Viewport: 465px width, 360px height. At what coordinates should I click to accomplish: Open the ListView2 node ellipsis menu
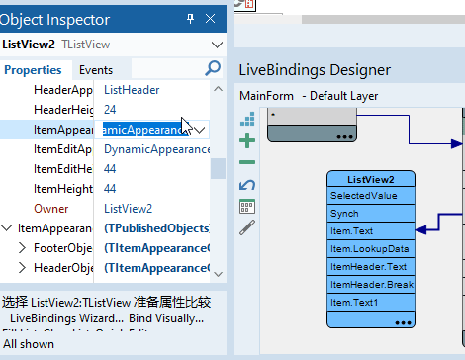coord(403,322)
